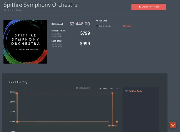This screenshot has width=180, height=132.
Task: Click the REAL VALUE legend label
Action: click(84, 88)
